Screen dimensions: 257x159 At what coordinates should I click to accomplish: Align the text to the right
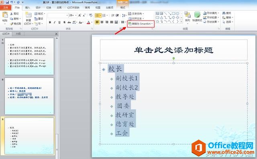pos(107,22)
